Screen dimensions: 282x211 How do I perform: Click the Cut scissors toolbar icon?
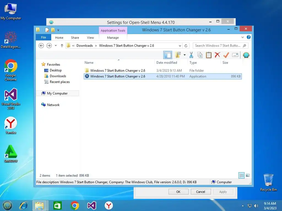(191, 55)
